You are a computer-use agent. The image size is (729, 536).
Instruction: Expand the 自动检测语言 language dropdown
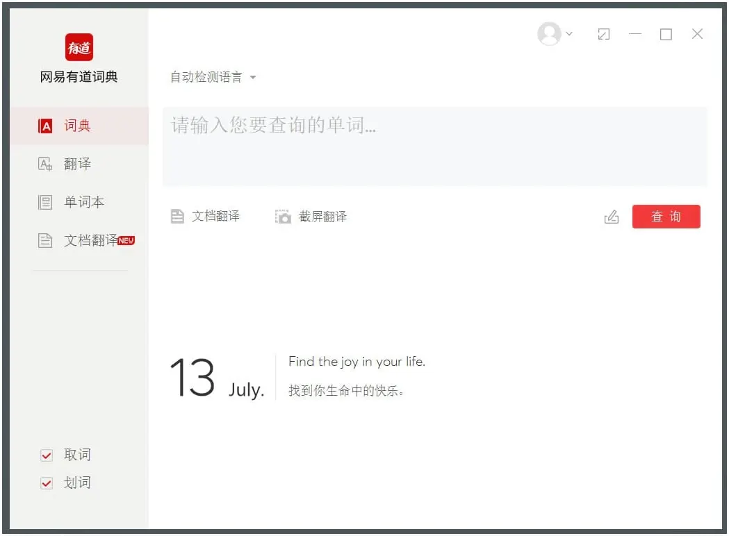[x=213, y=77]
